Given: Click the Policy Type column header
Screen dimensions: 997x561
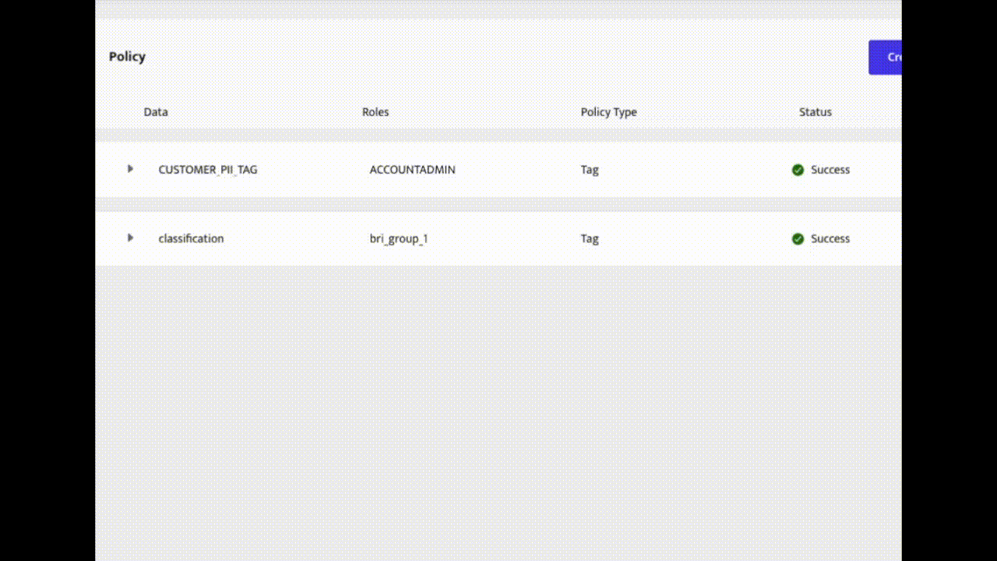Looking at the screenshot, I should pyautogui.click(x=608, y=112).
